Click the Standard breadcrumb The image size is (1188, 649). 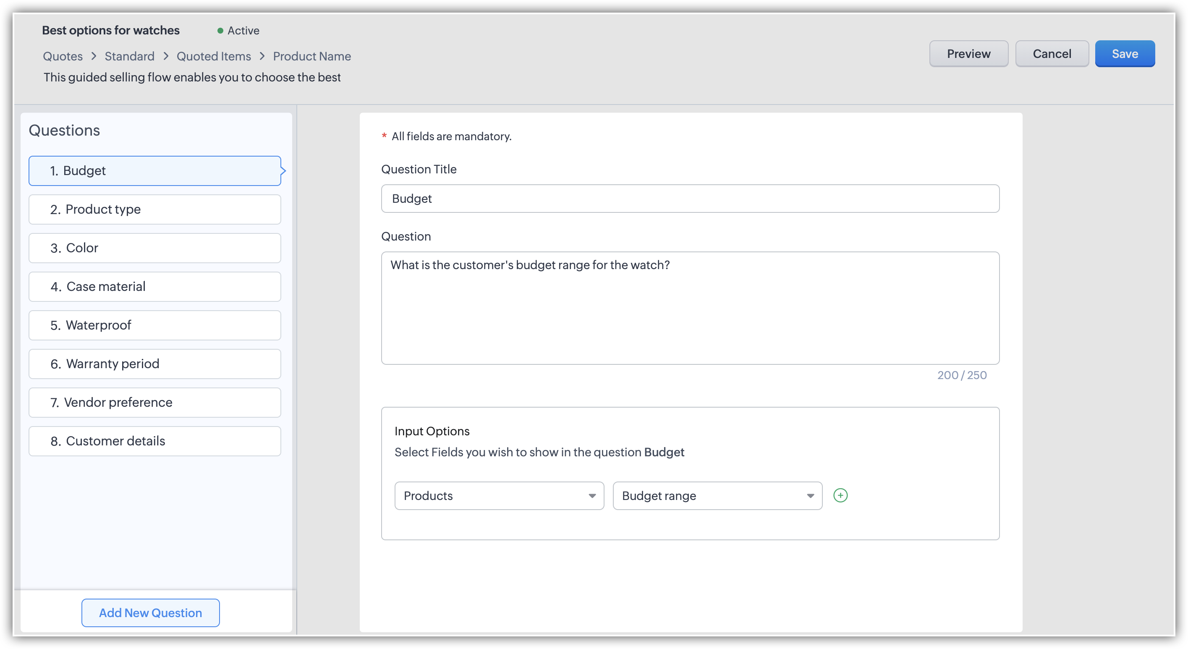click(129, 56)
